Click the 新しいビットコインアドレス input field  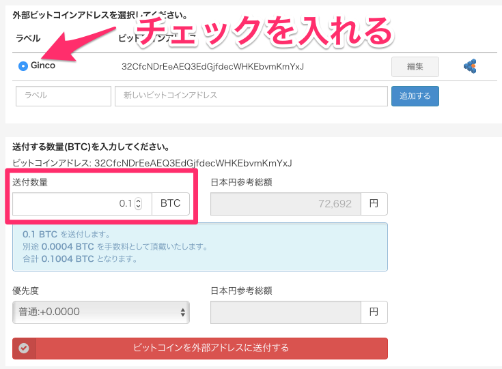(251, 96)
